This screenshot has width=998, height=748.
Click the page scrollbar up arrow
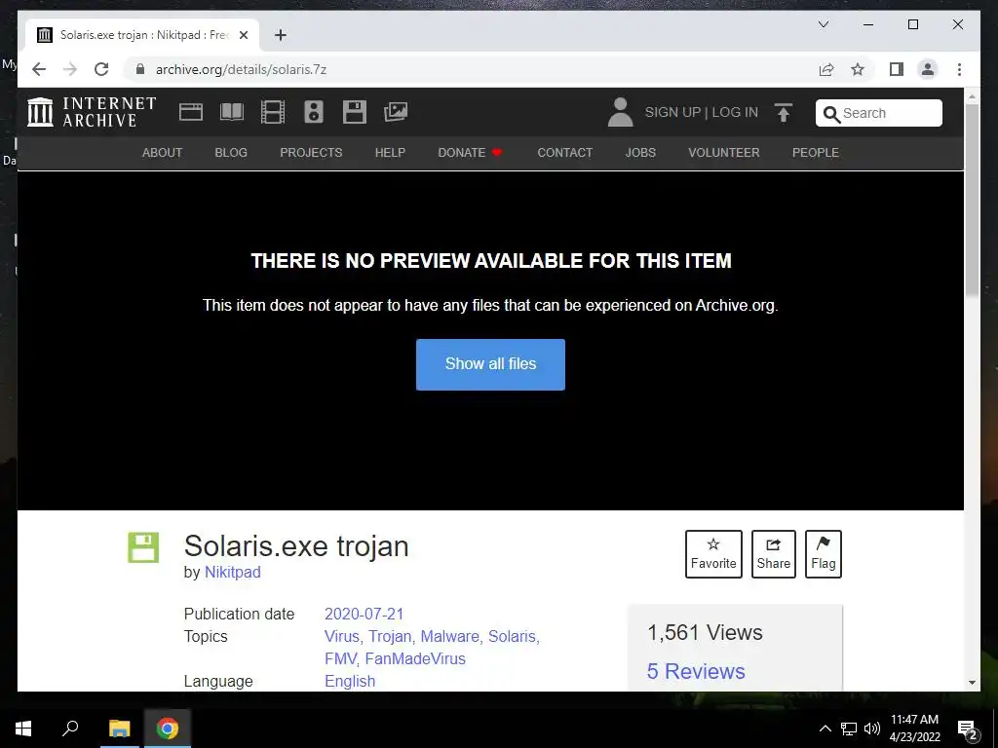coord(972,96)
